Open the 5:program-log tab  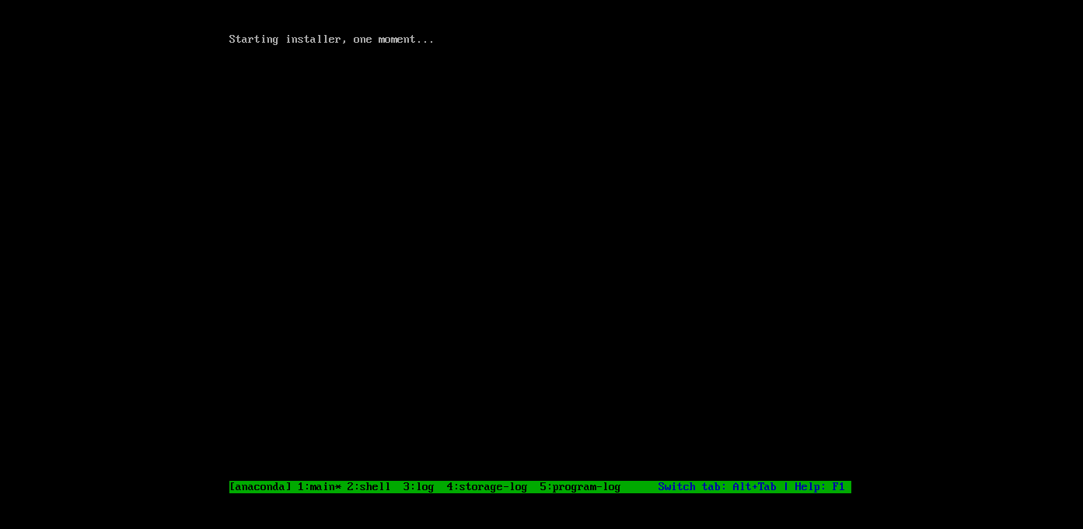(580, 487)
